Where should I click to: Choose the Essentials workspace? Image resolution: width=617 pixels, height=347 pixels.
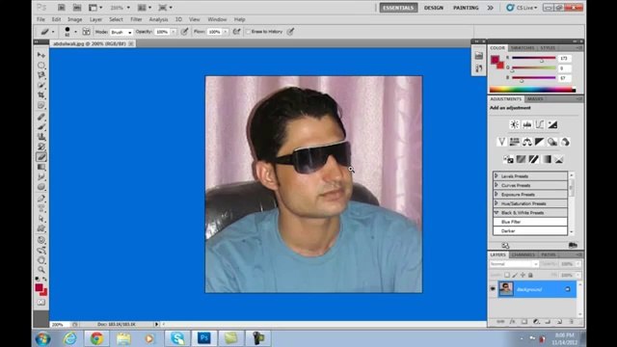pos(398,8)
